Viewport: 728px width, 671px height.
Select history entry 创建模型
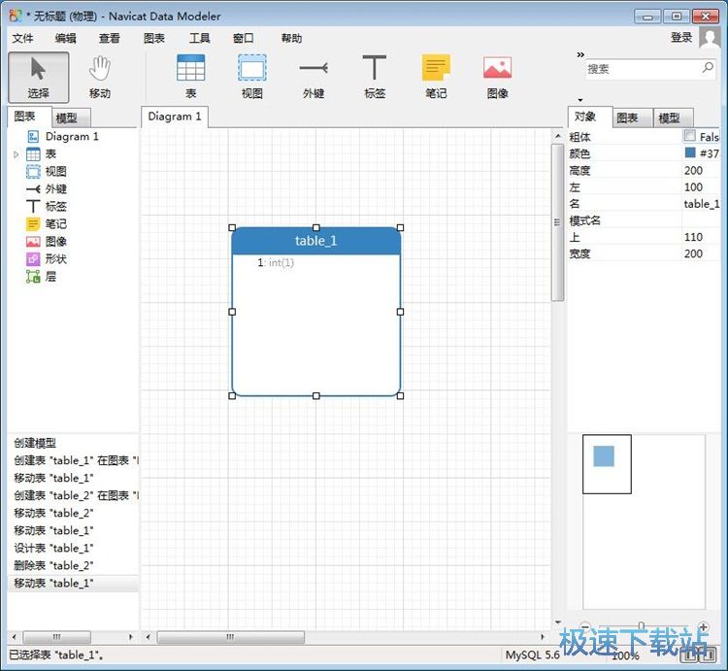(35, 443)
